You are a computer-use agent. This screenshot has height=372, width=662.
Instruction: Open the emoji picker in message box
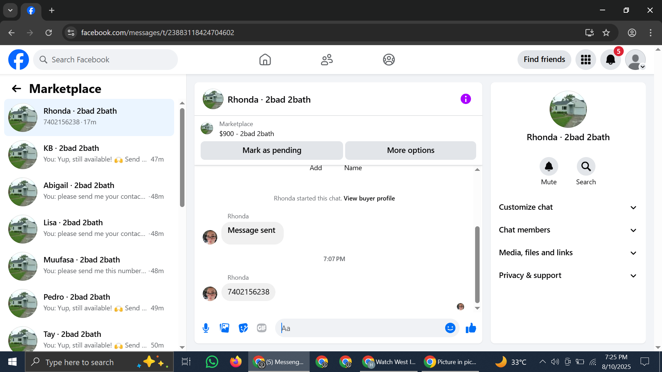tap(450, 328)
